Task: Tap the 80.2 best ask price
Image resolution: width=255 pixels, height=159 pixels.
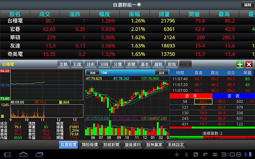Action: click(x=221, y=102)
